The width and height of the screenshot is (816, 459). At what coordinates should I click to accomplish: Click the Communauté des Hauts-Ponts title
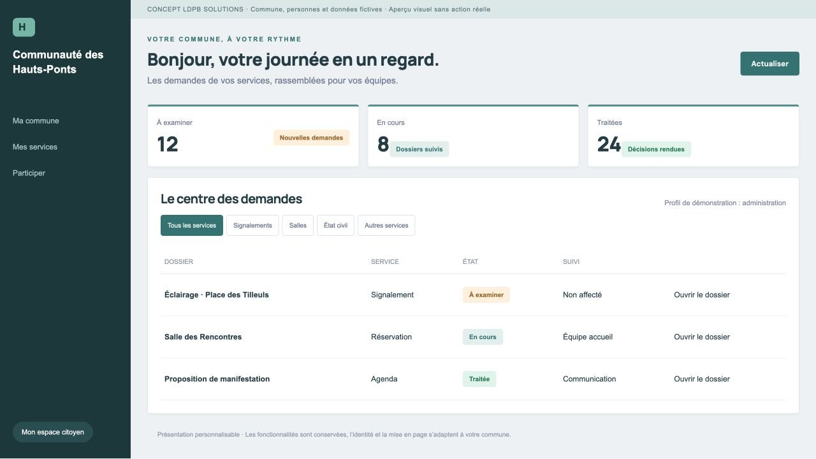[58, 62]
